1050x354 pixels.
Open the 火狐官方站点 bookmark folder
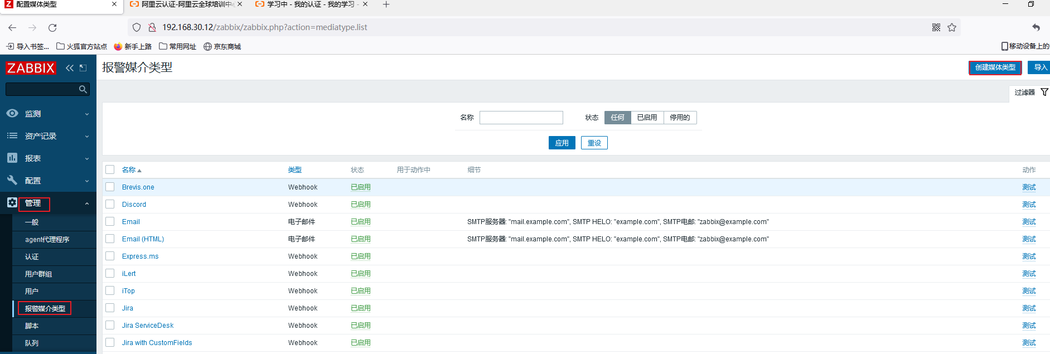82,46
